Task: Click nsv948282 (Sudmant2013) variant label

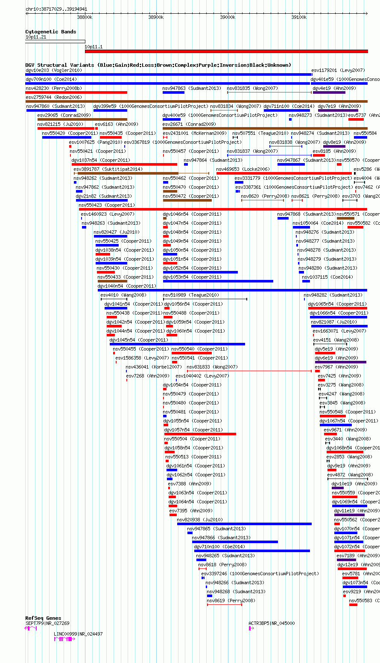Action: pyautogui.click(x=333, y=295)
